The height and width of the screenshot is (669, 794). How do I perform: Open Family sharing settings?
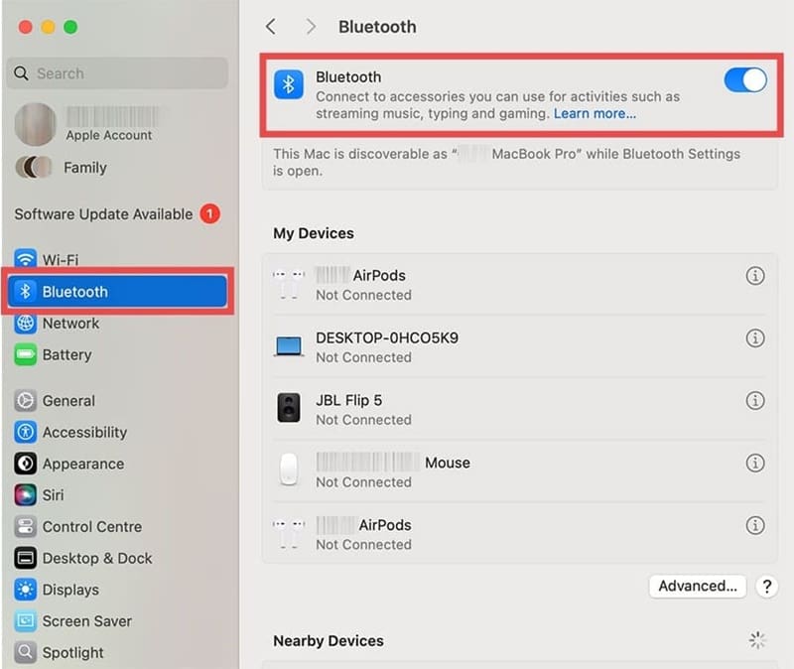(85, 168)
